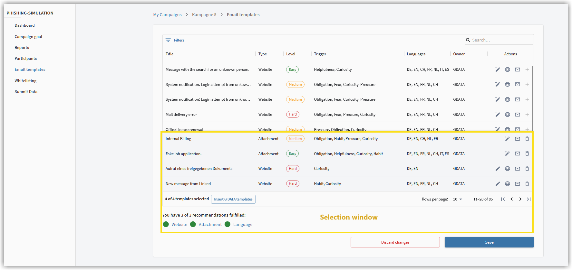Sort by Level column header
572x270 pixels.
click(x=291, y=54)
